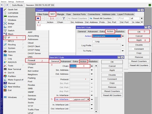Open CAPsMAN from the sidebar icon
This screenshot has width=152, height=114.
[5, 13]
